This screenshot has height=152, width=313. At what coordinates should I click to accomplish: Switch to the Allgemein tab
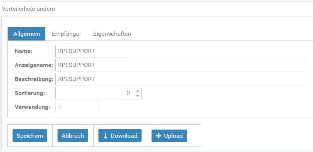point(27,34)
